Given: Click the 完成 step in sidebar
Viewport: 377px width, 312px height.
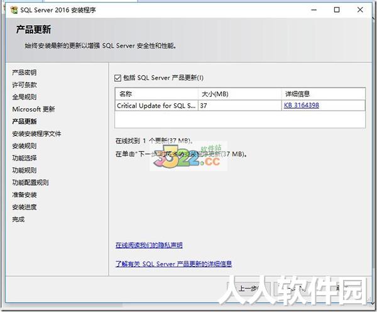Looking at the screenshot, I should click(18, 220).
